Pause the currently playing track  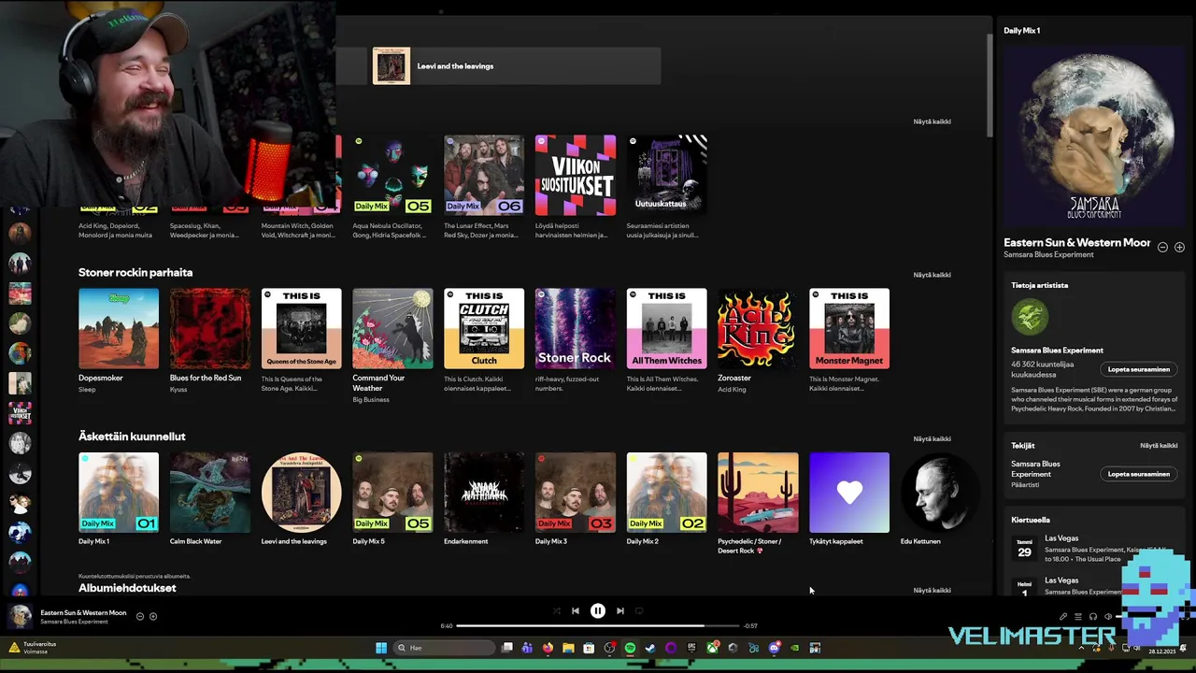point(598,610)
